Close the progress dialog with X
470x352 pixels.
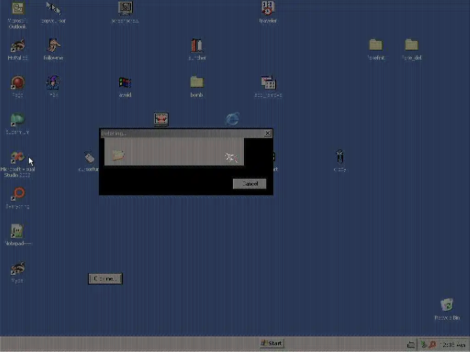click(268, 133)
